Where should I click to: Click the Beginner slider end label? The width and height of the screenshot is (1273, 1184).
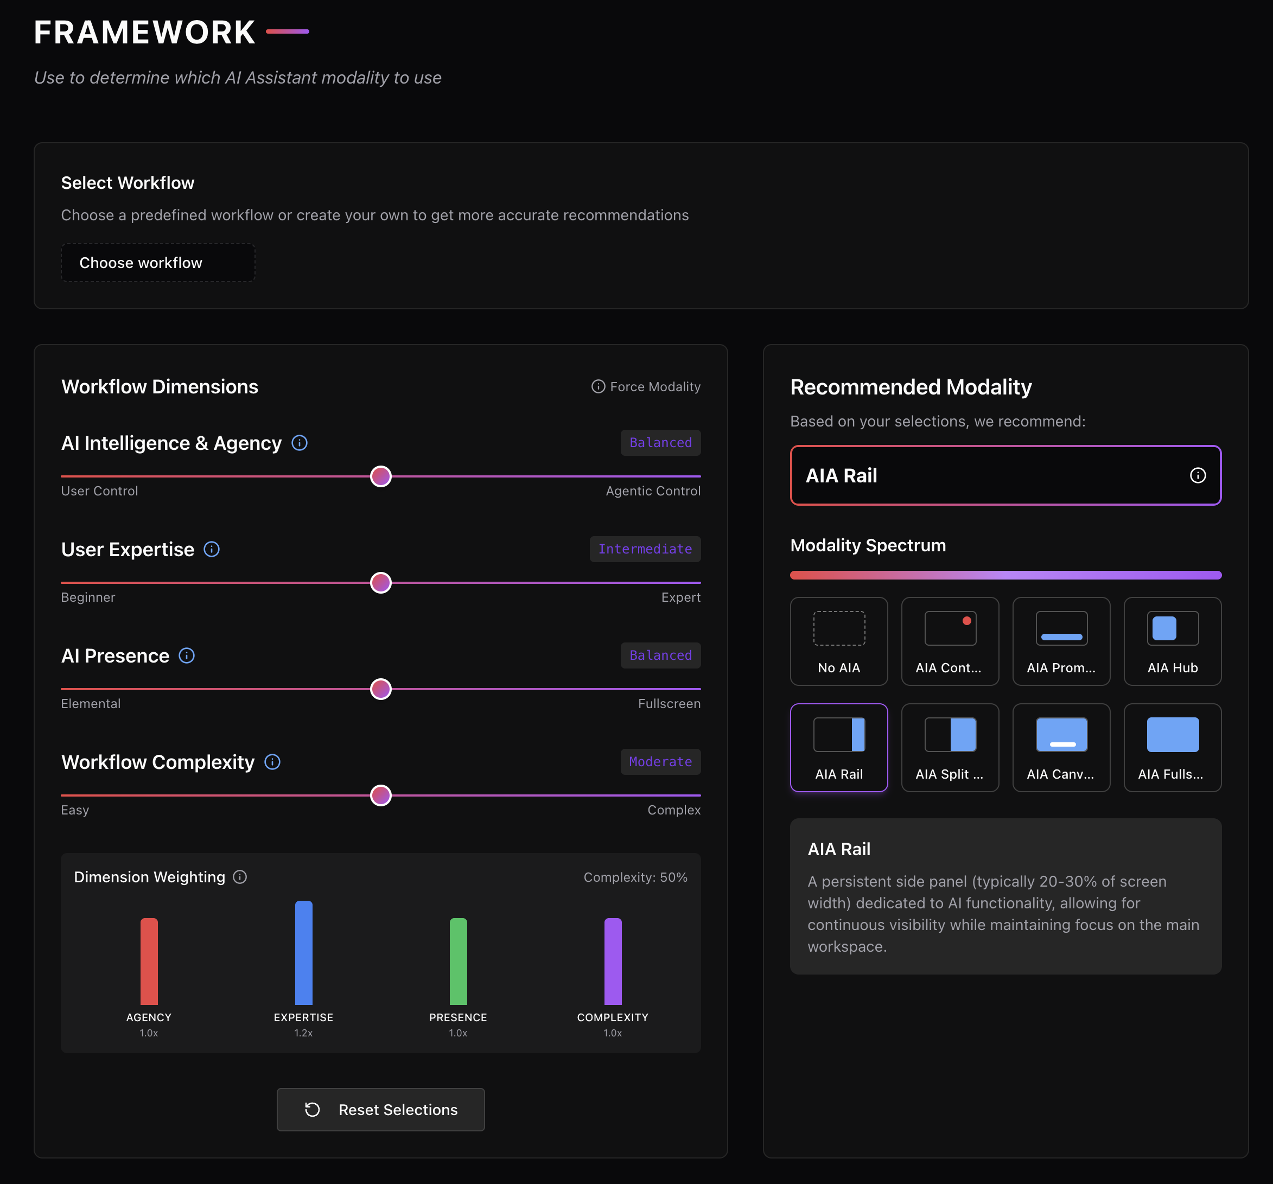(x=88, y=597)
